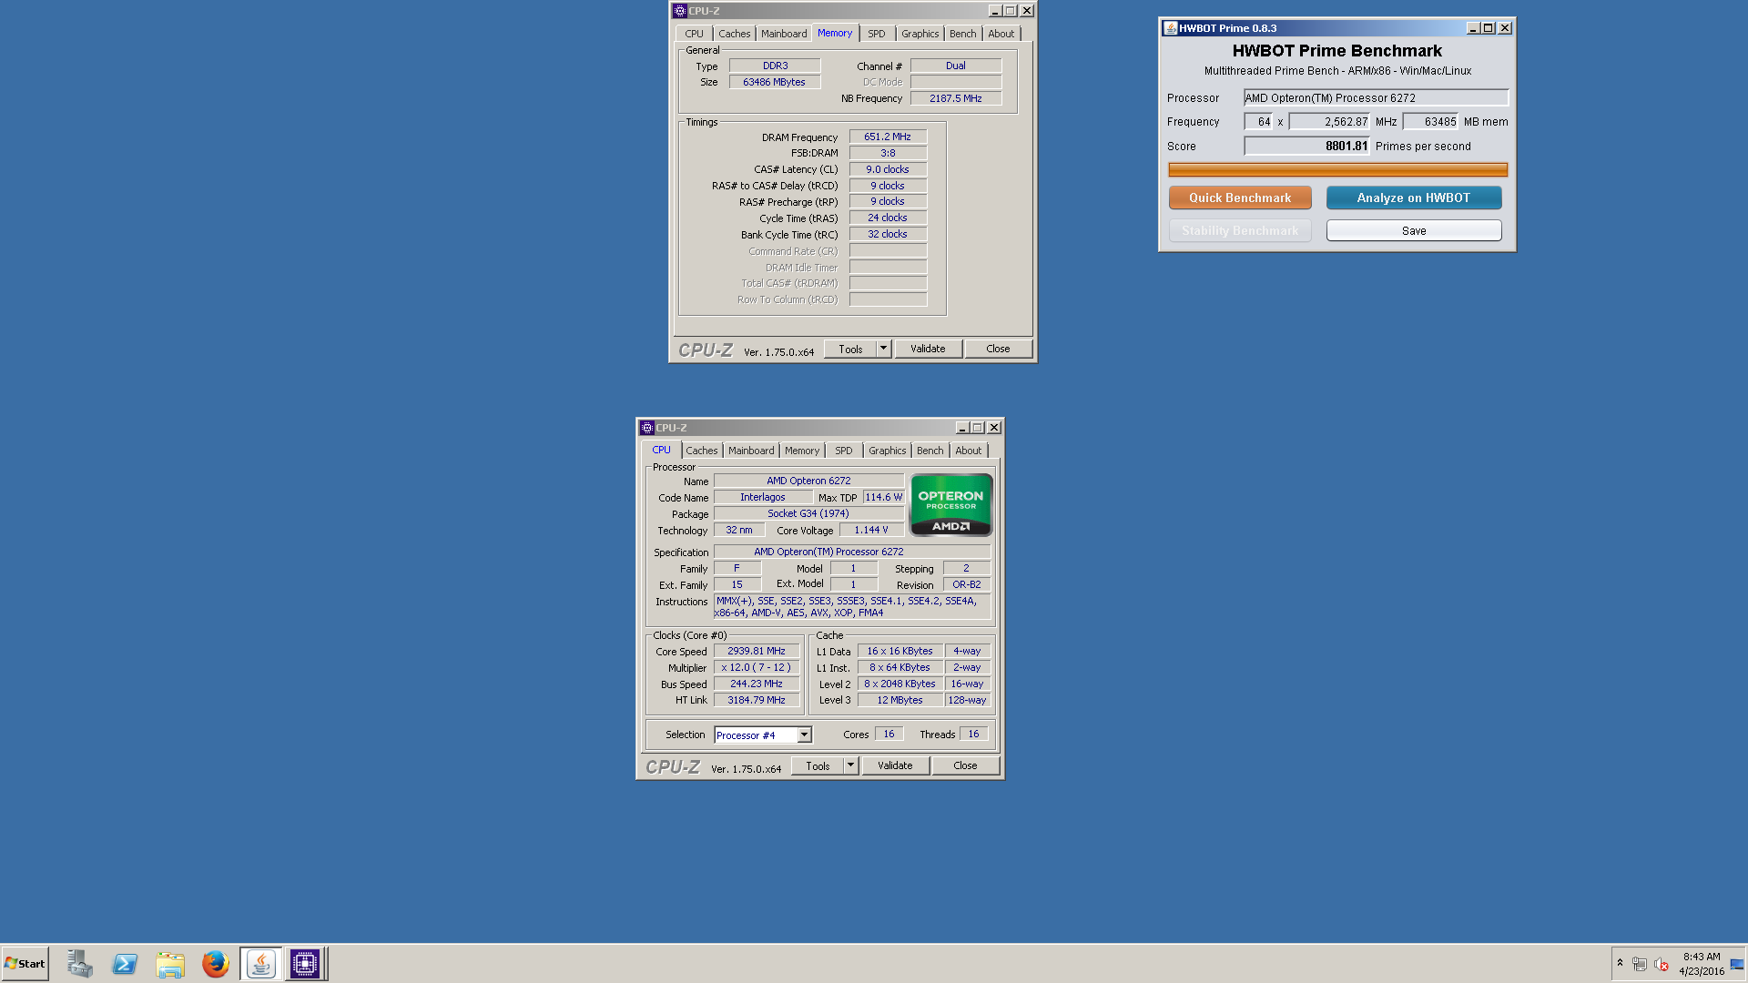1748x983 pixels.
Task: Open volume tray icon
Action: pyautogui.click(x=1662, y=964)
